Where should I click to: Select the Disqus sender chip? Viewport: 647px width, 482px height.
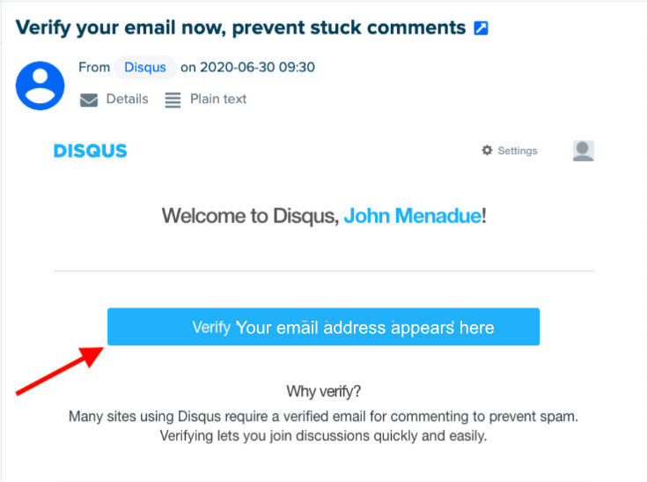tap(144, 67)
